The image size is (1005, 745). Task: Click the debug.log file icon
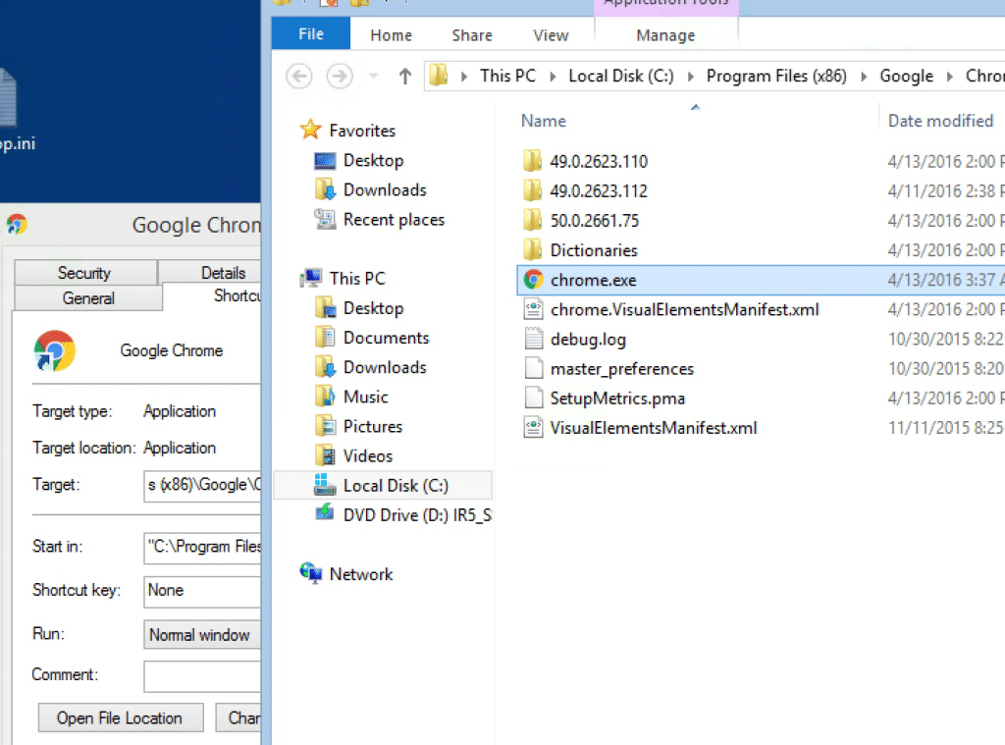(x=533, y=339)
